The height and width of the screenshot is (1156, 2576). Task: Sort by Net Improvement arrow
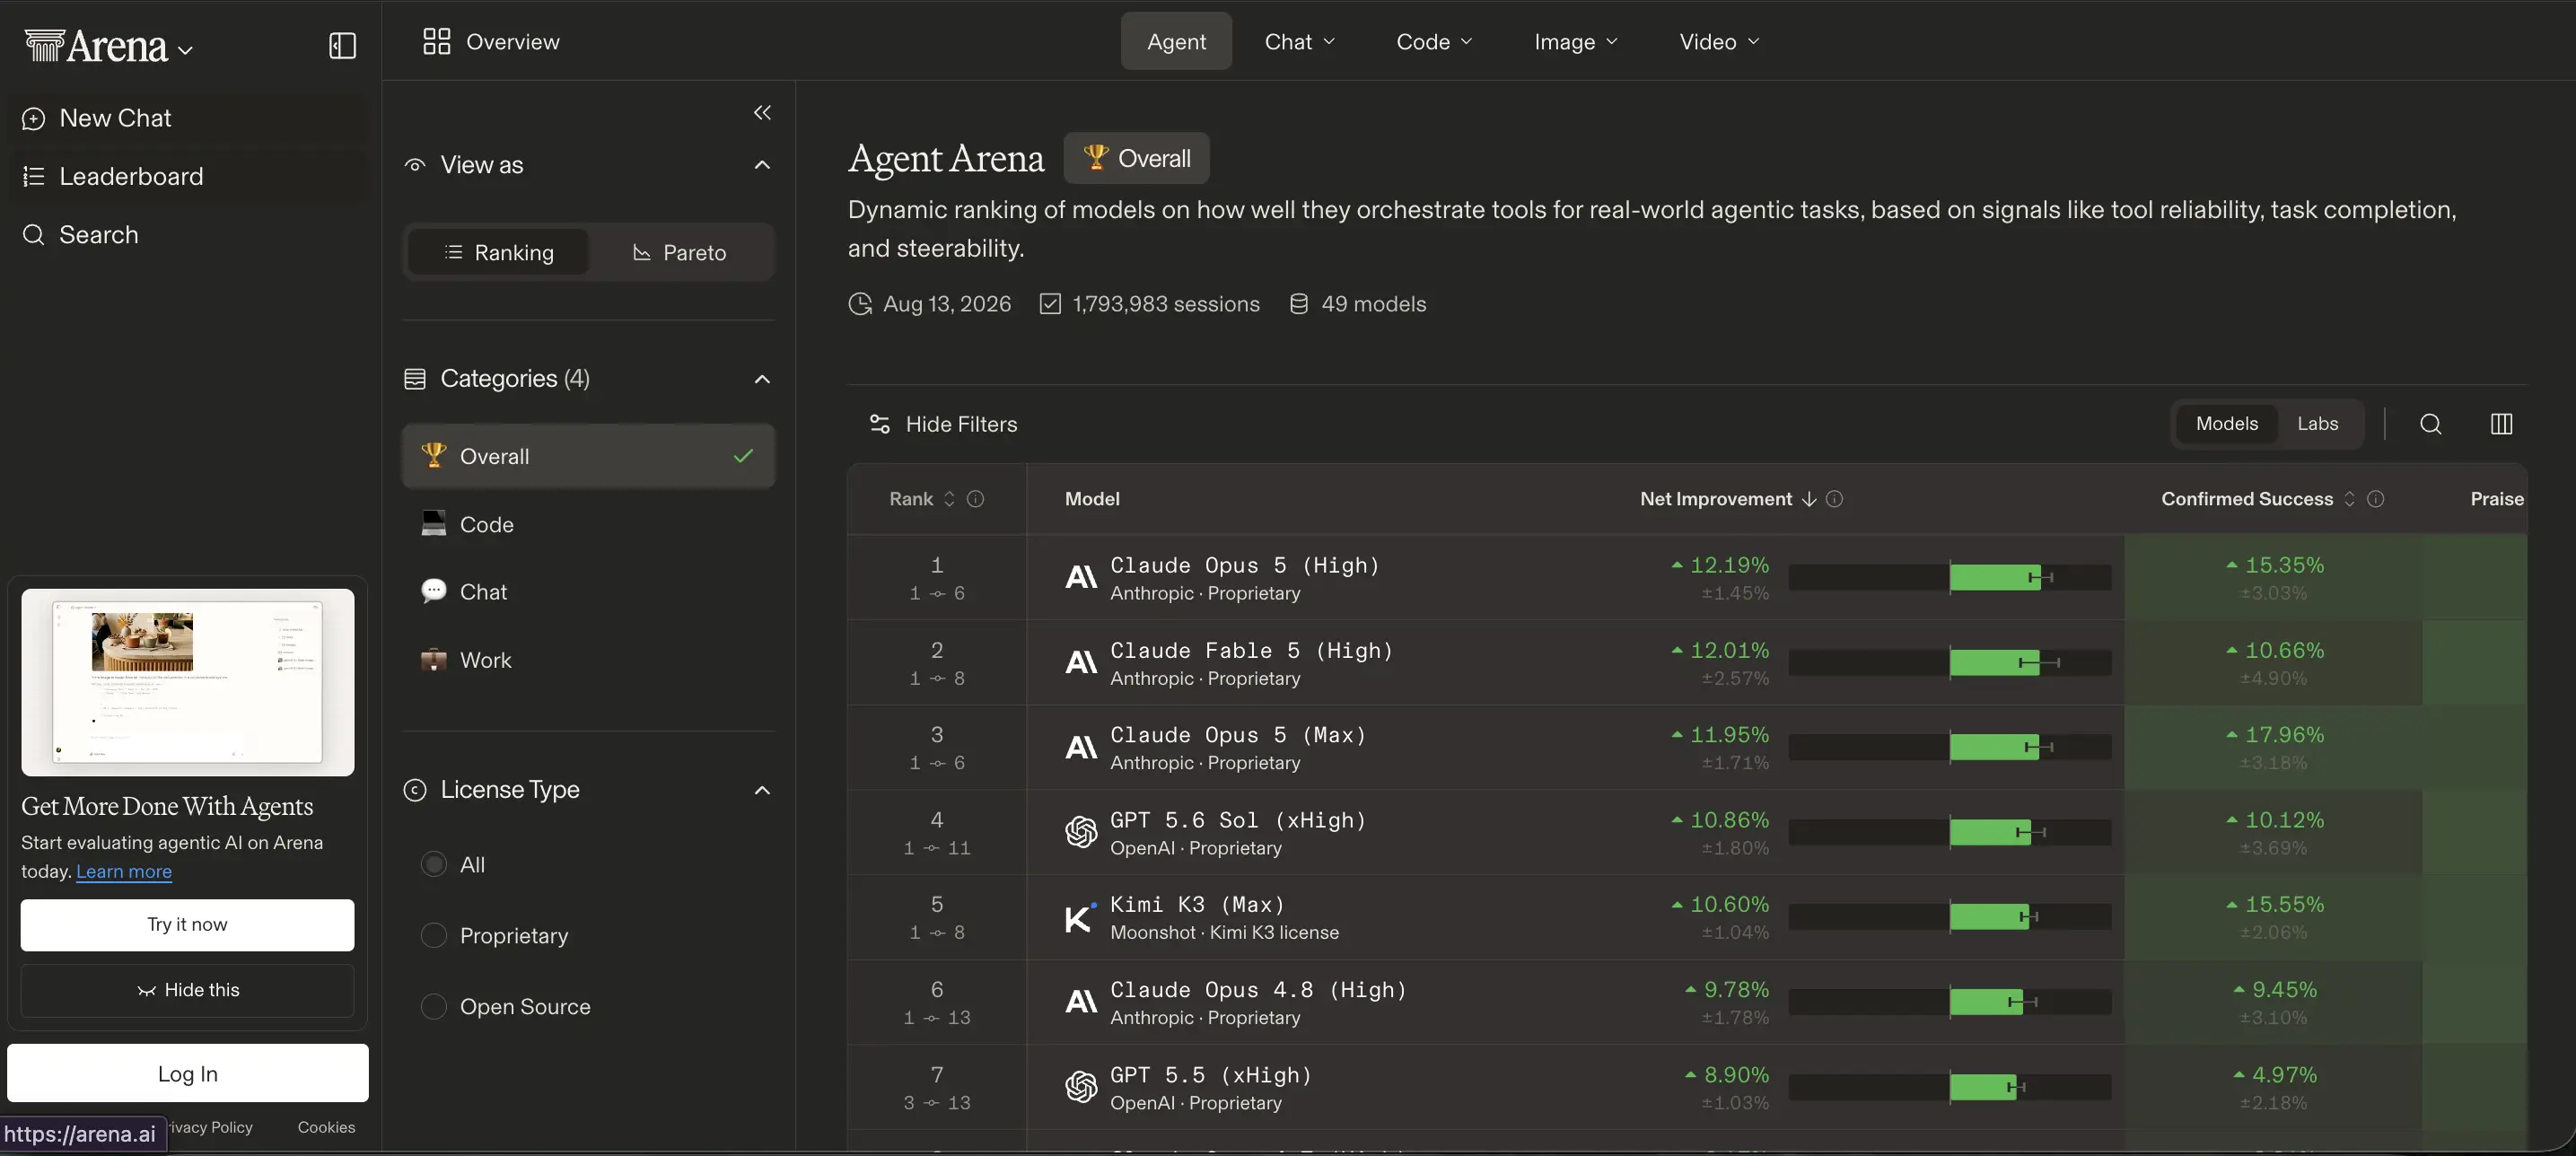tap(1808, 498)
